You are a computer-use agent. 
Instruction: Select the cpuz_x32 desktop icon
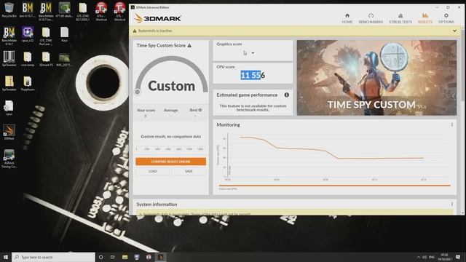(x=28, y=34)
